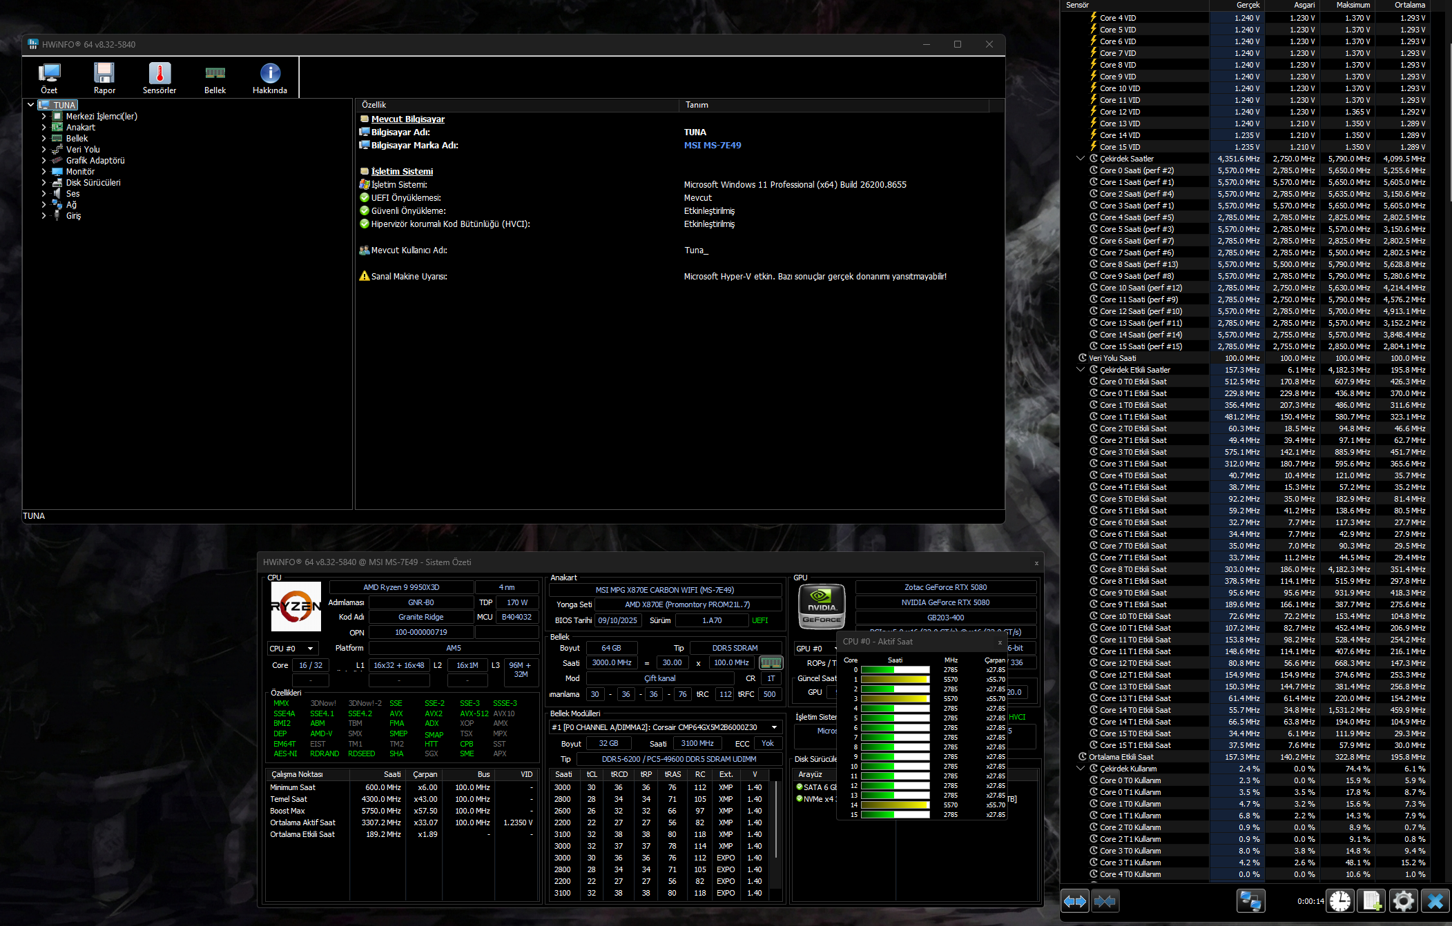The image size is (1452, 926).
Task: Click Core 14 clock bar in Aktif Saat
Action: [x=895, y=805]
